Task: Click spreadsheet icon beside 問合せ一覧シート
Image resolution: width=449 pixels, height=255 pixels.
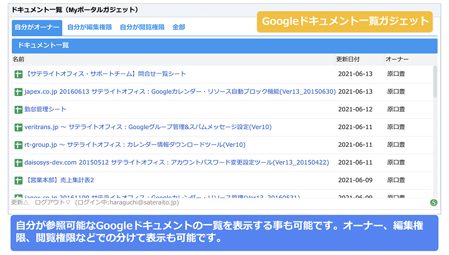Action: [x=18, y=75]
